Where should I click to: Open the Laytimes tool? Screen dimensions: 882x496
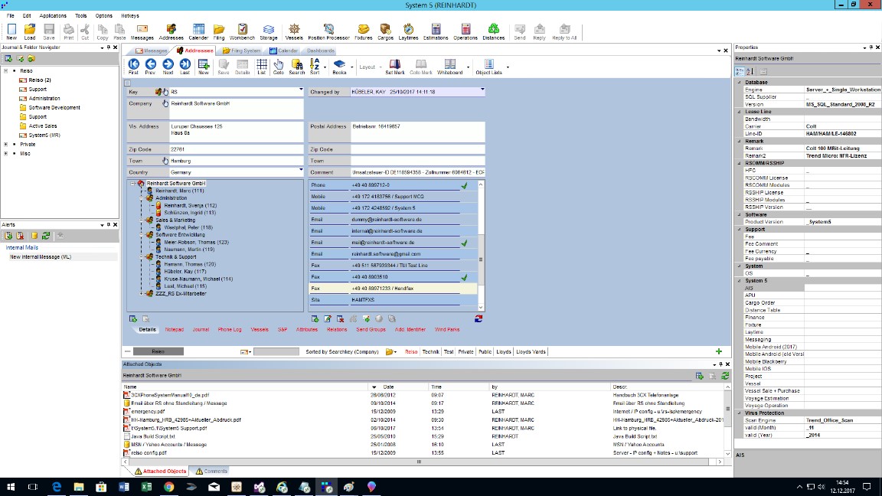coord(408,31)
